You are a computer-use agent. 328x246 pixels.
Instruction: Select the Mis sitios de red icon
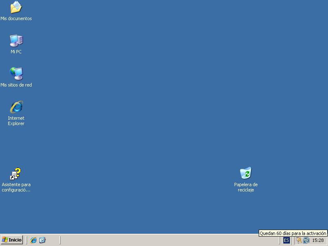coord(16,74)
